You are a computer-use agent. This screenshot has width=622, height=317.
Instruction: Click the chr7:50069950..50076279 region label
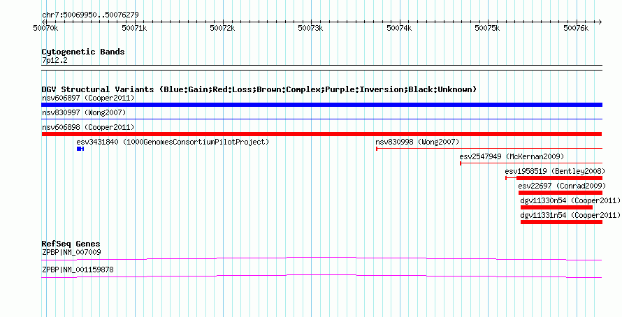tap(90, 15)
